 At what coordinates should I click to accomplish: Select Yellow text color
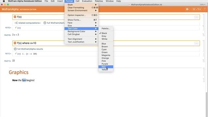tap(106, 70)
